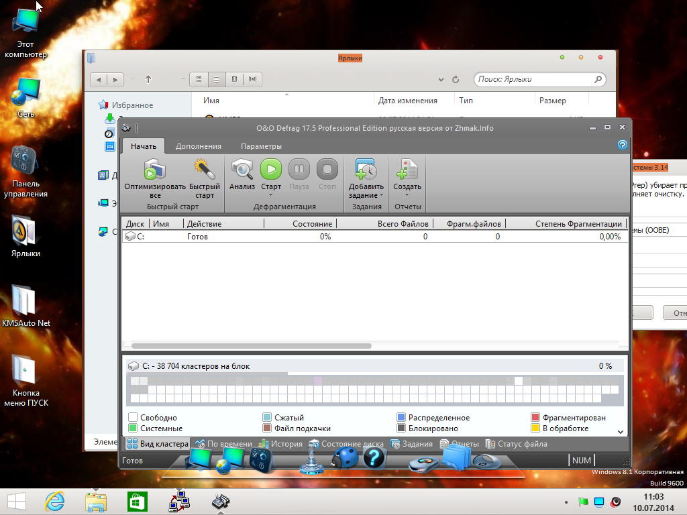Click the Распределенное blue color swatch

[401, 417]
